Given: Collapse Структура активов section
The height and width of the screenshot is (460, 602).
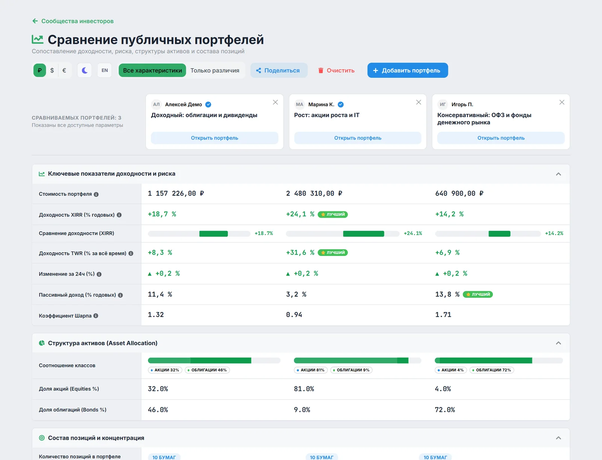Looking at the screenshot, I should click(x=558, y=343).
